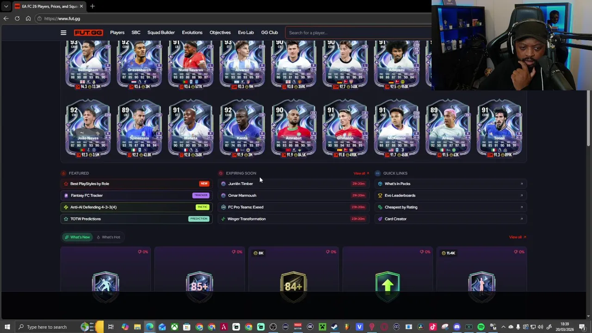Open Best PlayStyles by Role link
This screenshot has height=333, width=592.
136,184
